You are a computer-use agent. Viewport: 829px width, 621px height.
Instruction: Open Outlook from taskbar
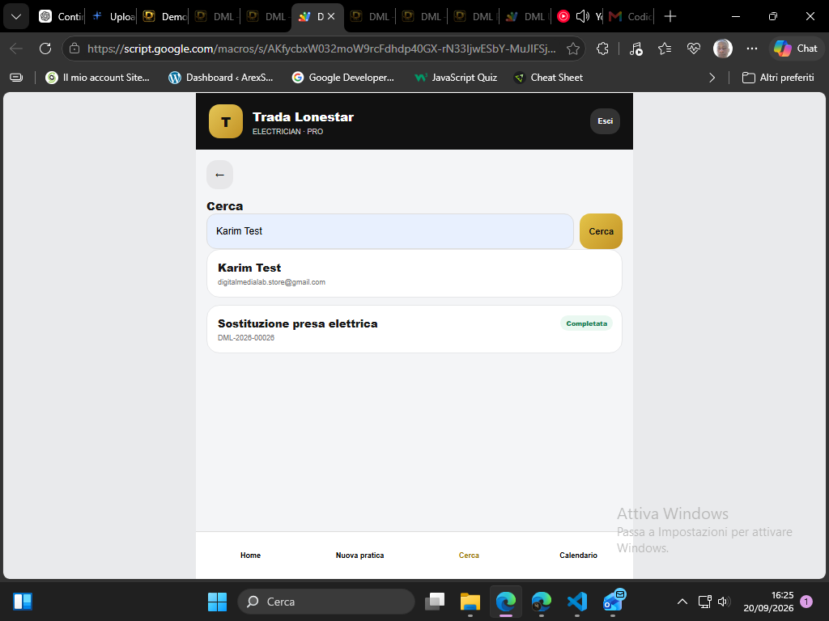pos(614,602)
